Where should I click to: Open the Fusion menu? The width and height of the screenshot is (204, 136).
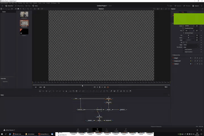pos(40,3)
